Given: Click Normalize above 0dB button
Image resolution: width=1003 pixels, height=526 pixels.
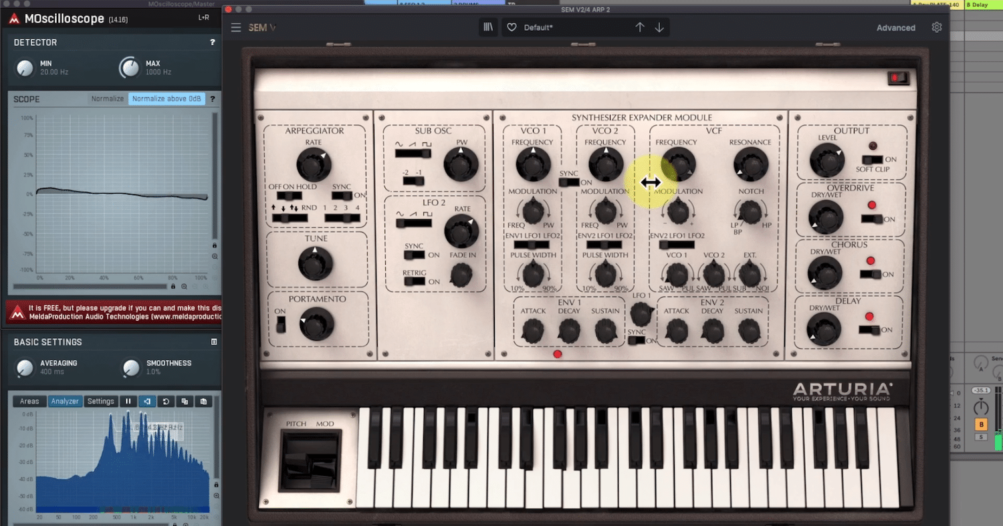Looking at the screenshot, I should point(166,99).
